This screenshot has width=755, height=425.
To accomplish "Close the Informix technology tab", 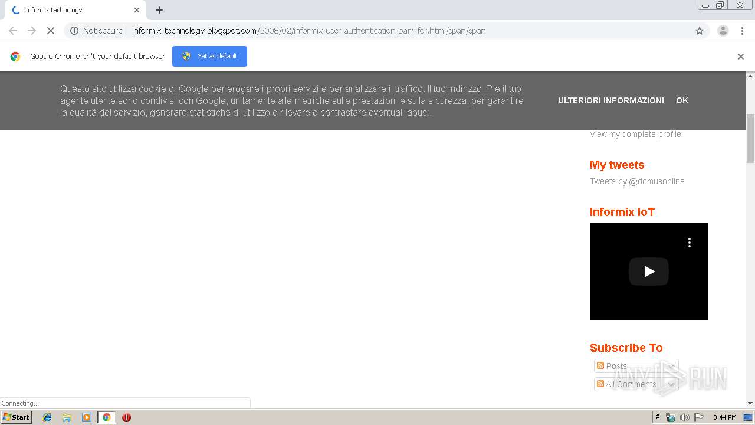I will pyautogui.click(x=137, y=10).
